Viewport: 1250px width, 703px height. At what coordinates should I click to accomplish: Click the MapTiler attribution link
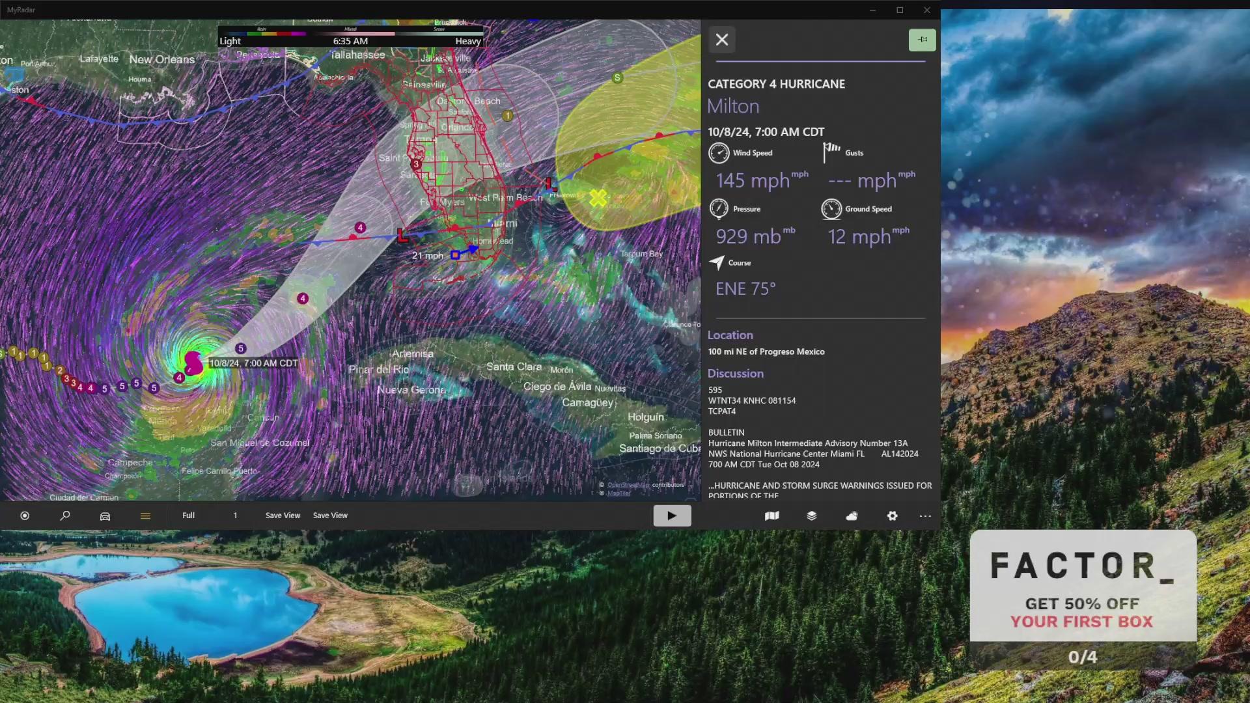click(618, 493)
